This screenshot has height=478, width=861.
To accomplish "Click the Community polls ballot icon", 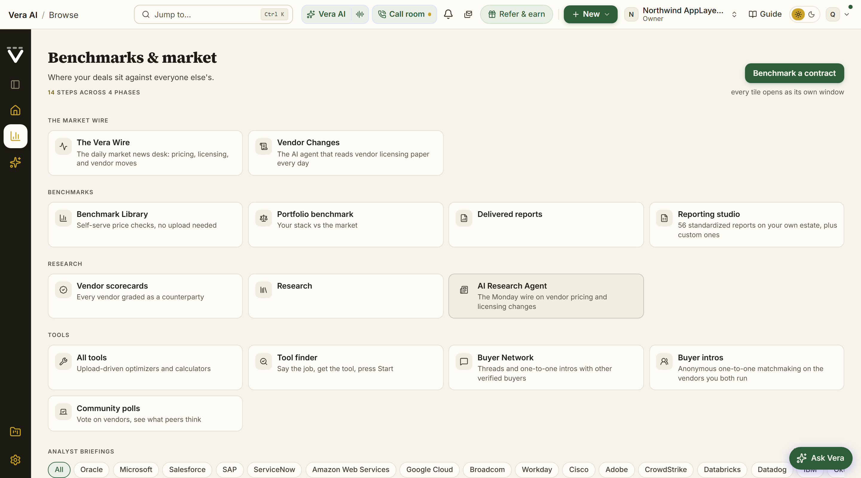I will coord(63,412).
